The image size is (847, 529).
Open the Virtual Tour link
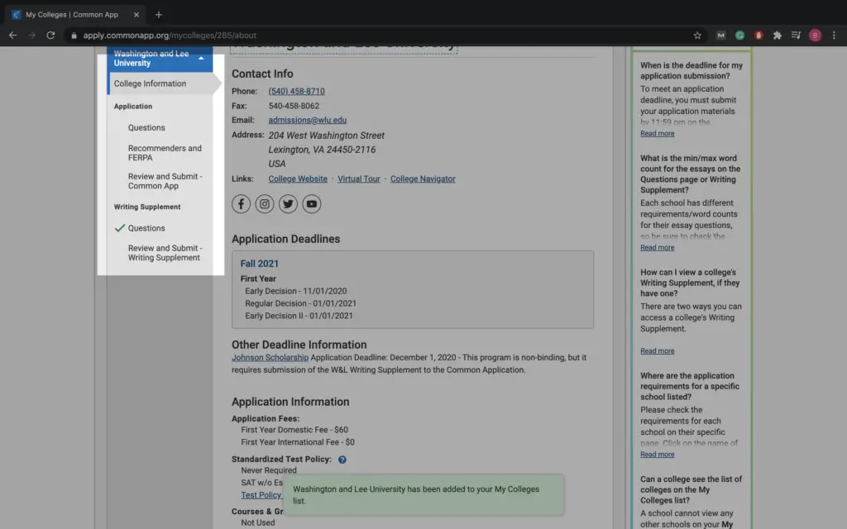click(x=359, y=179)
